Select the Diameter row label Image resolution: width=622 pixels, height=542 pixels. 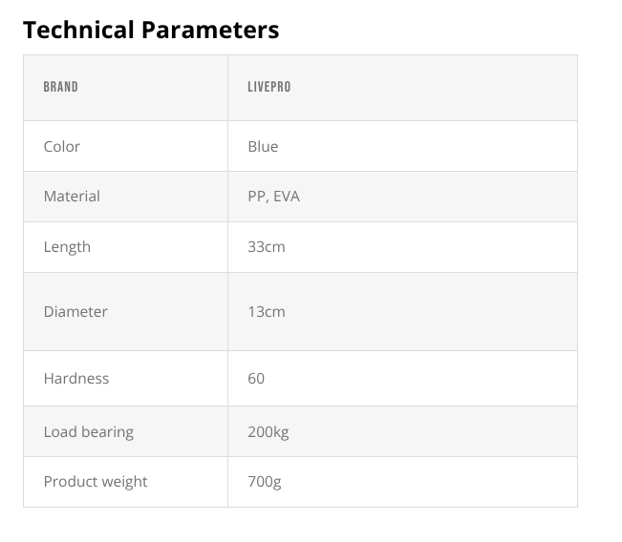[75, 311]
